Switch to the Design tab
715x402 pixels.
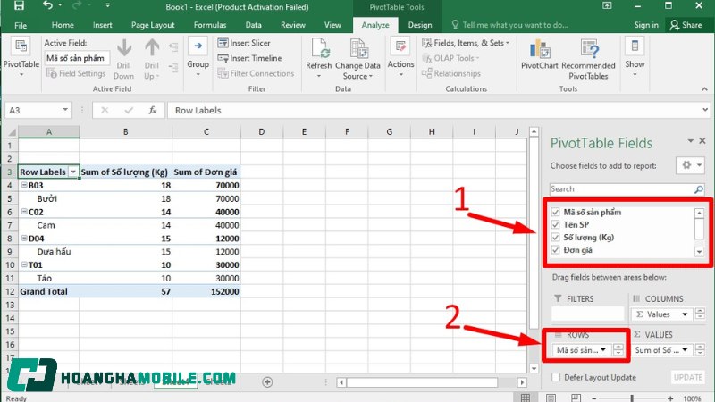pyautogui.click(x=420, y=25)
